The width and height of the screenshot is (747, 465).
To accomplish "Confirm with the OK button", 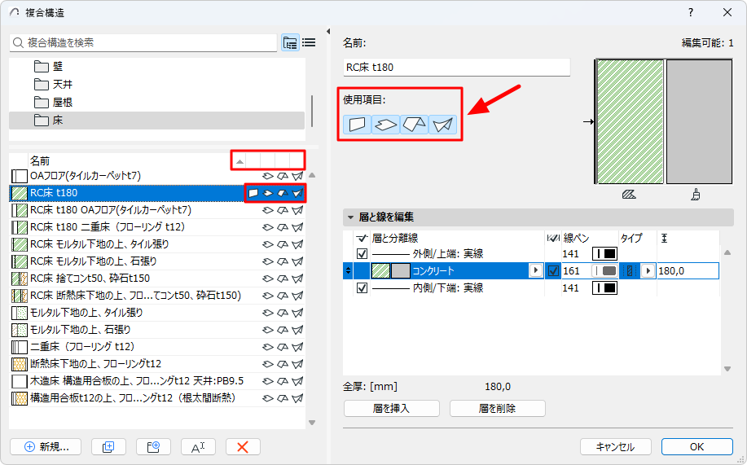I will pyautogui.click(x=697, y=447).
